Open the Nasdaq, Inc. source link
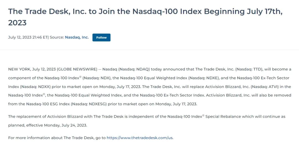The width and height of the screenshot is (299, 145). 77,37
